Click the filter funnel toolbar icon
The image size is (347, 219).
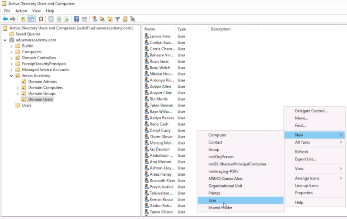[117, 19]
